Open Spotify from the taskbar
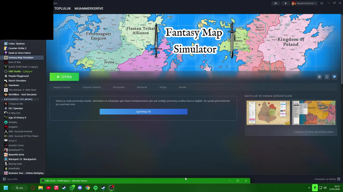Image resolution: width=343 pixels, height=192 pixels. pos(96,188)
